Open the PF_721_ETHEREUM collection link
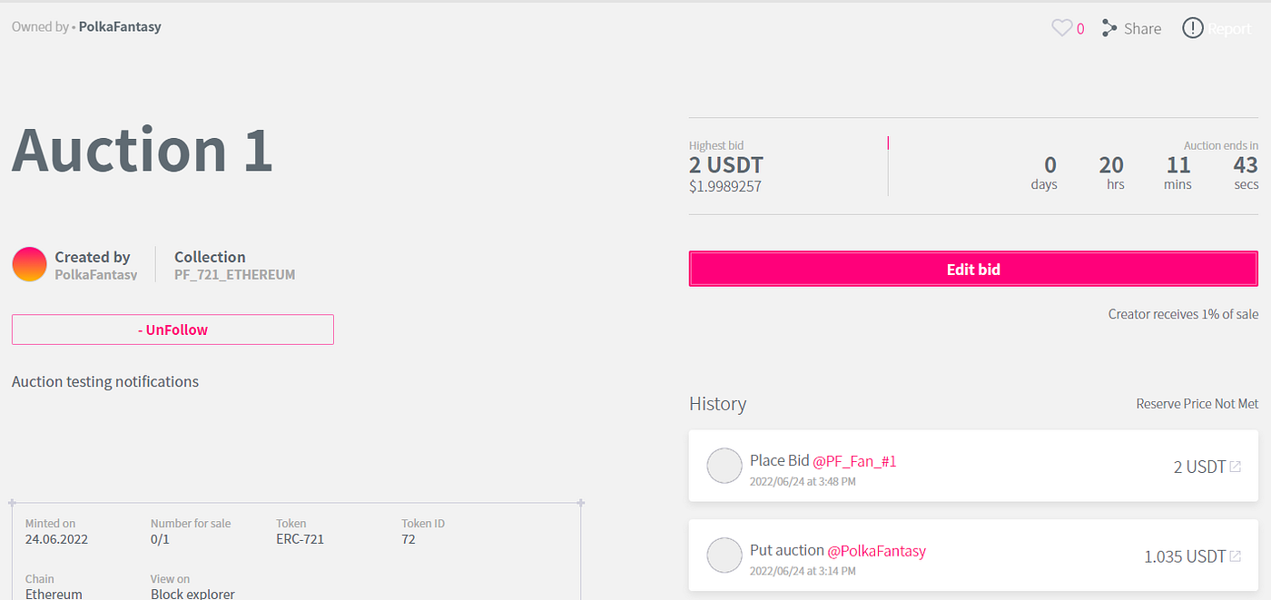This screenshot has height=600, width=1271. (x=234, y=274)
